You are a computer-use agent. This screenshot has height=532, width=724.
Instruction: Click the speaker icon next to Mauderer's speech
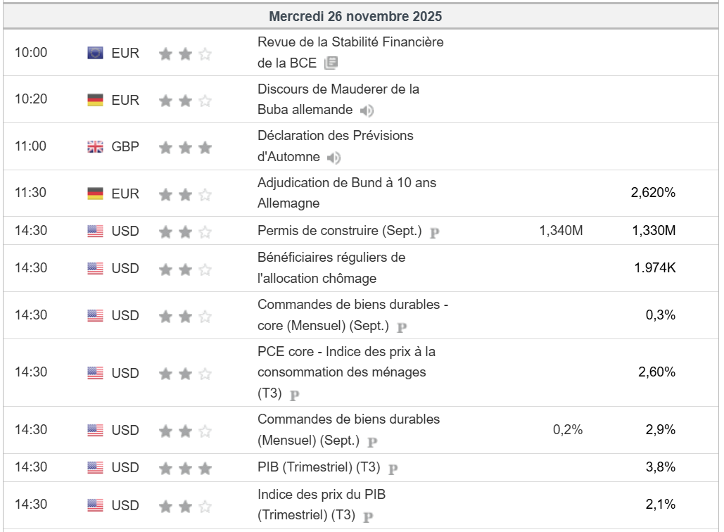pyautogui.click(x=367, y=110)
